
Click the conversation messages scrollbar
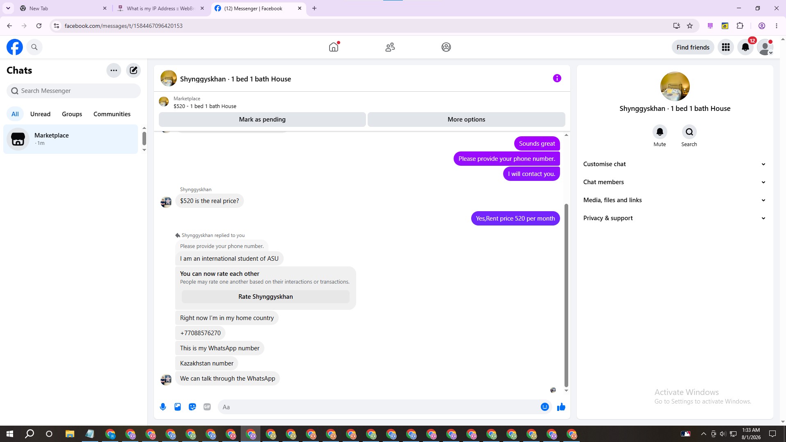567,295
